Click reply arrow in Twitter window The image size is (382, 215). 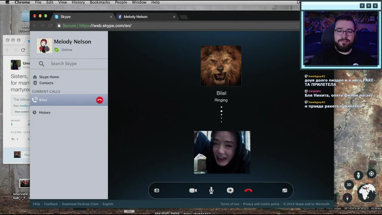[13, 139]
